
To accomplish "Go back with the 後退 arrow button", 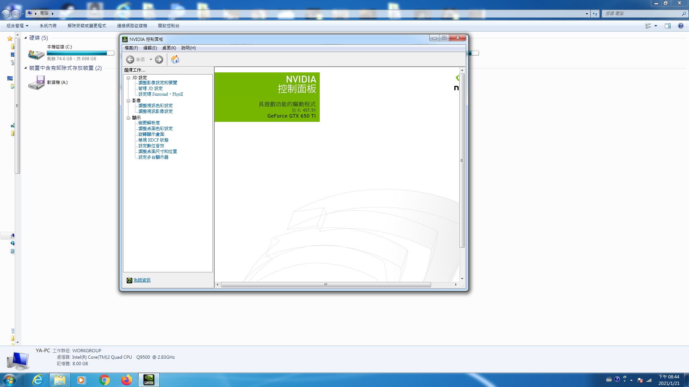I will click(130, 59).
